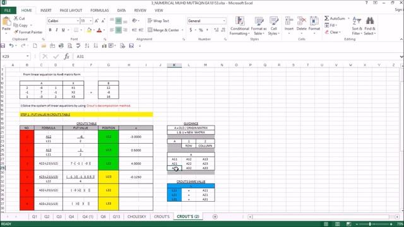Toggle underline formatting
Viewport: 404px width, 227px height.
(x=63, y=30)
